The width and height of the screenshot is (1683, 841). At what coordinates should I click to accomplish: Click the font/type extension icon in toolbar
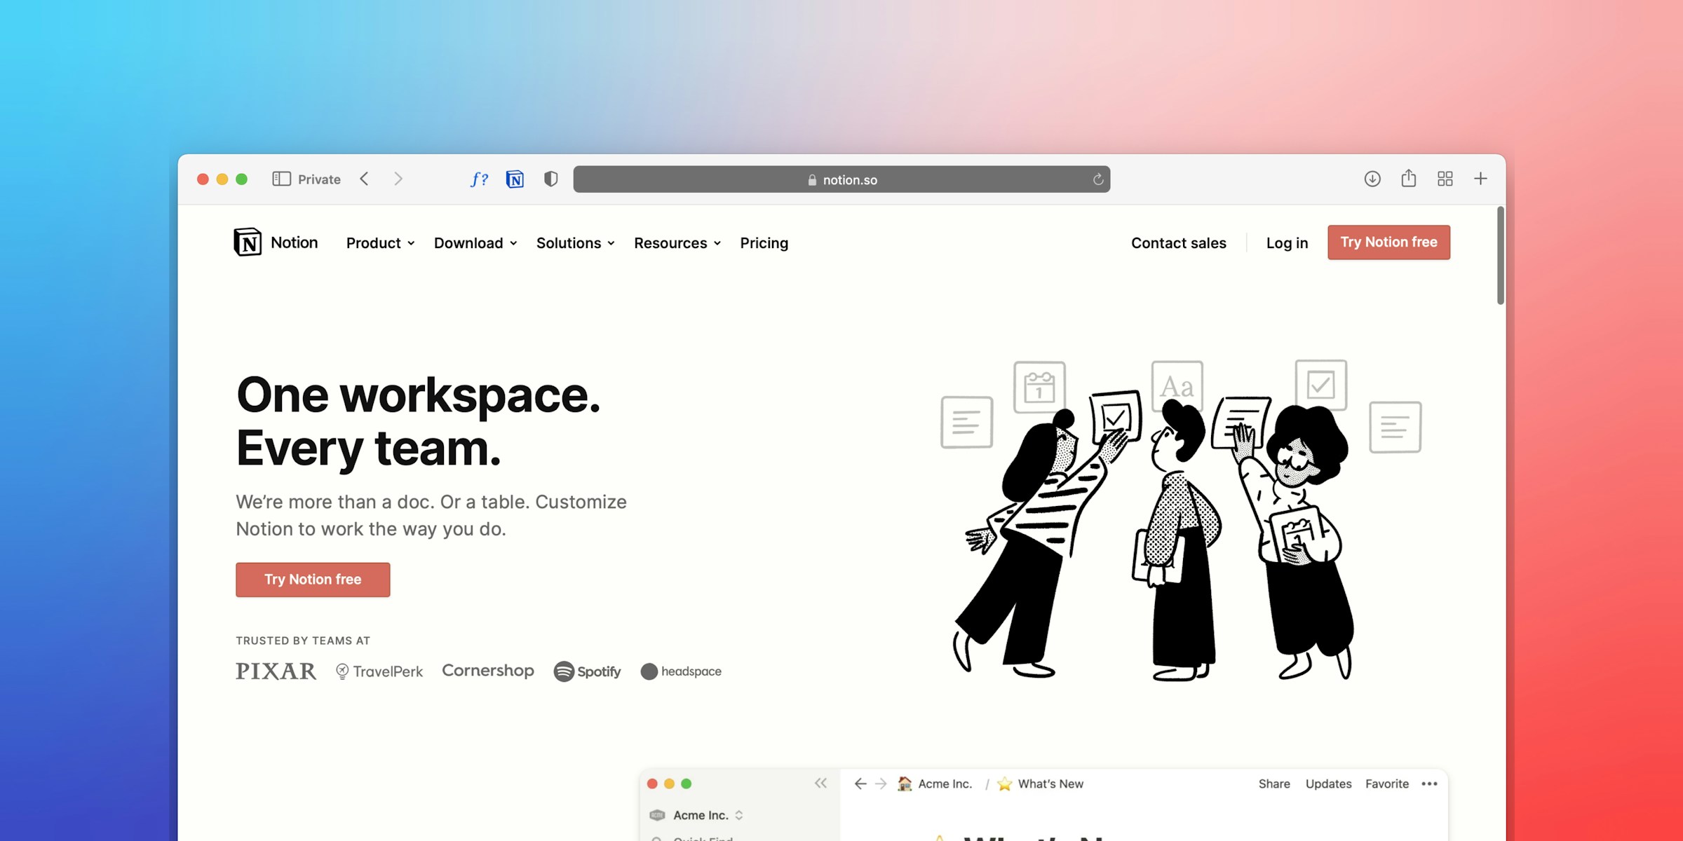pyautogui.click(x=480, y=179)
